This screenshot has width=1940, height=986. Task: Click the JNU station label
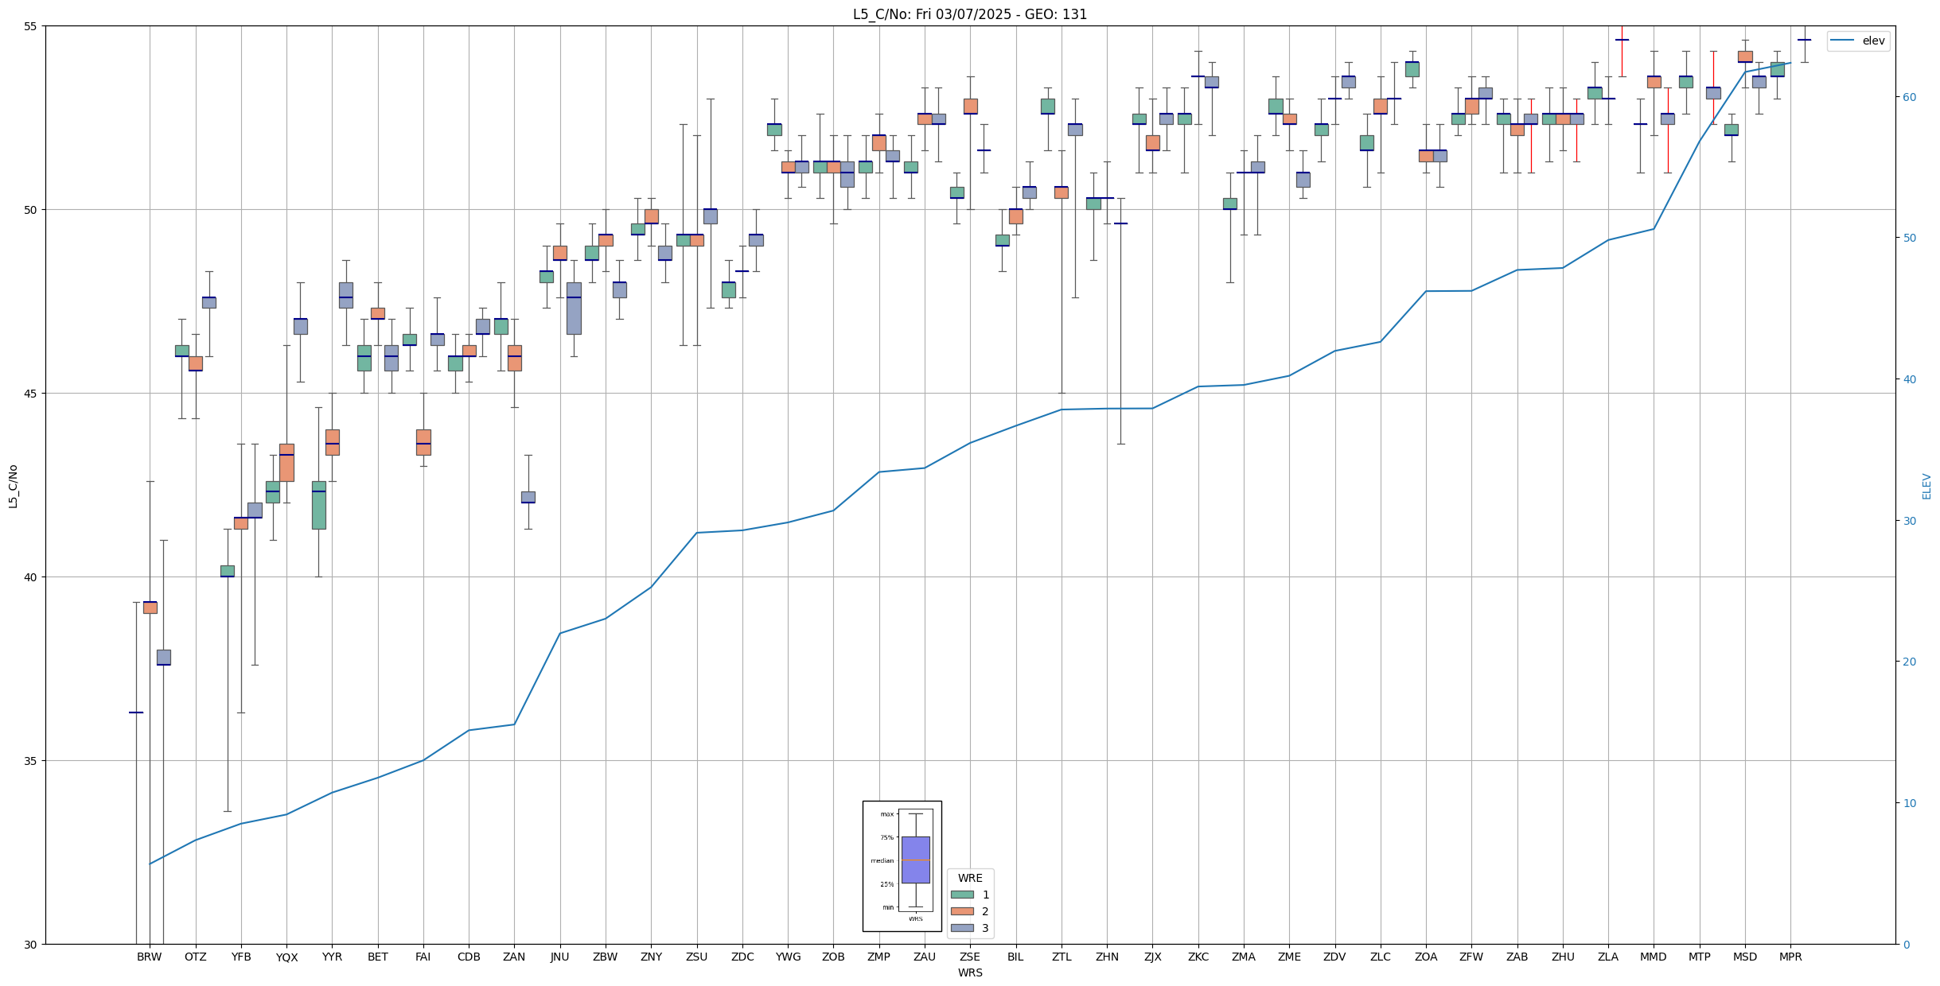point(559,957)
